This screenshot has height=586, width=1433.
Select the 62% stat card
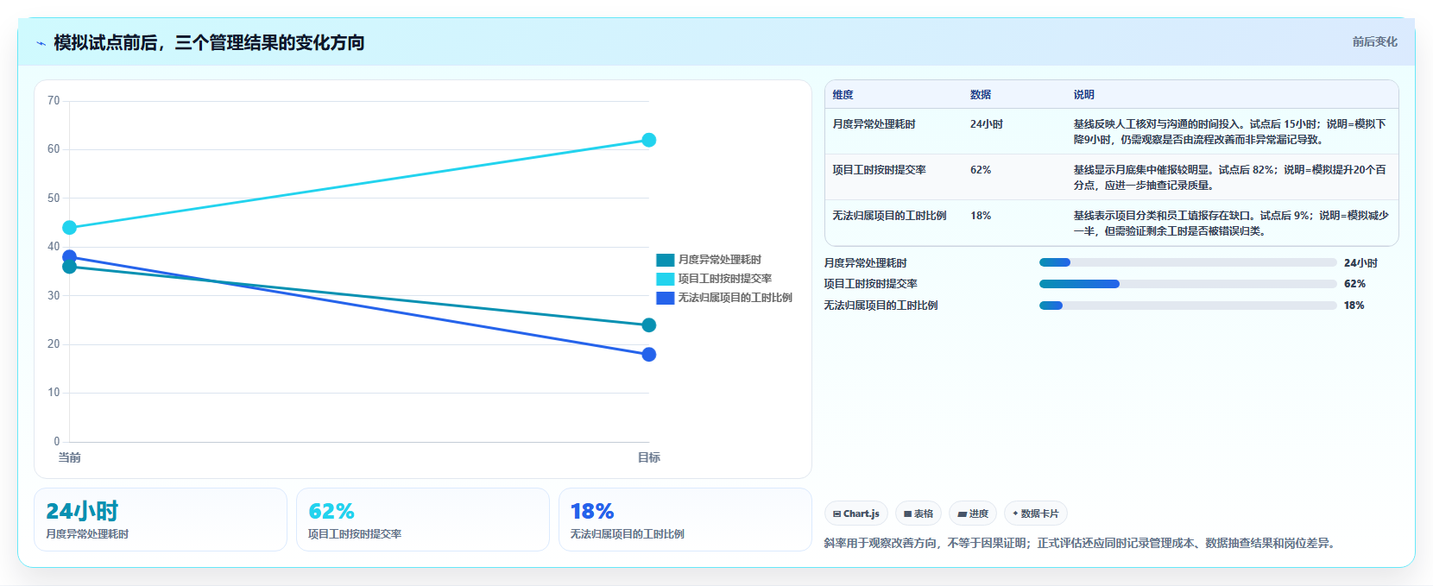(x=423, y=520)
